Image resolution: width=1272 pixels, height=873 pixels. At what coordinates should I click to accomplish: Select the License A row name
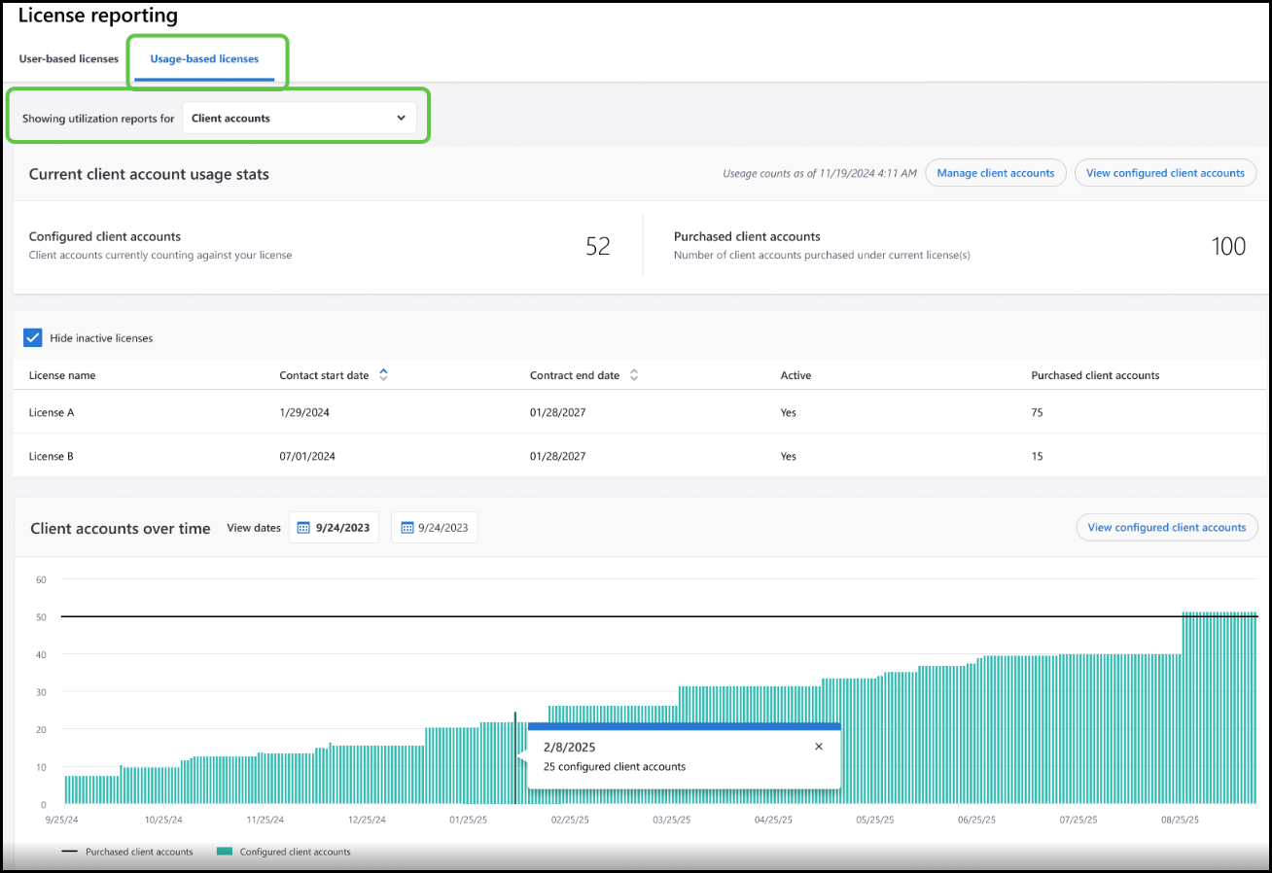tap(52, 412)
